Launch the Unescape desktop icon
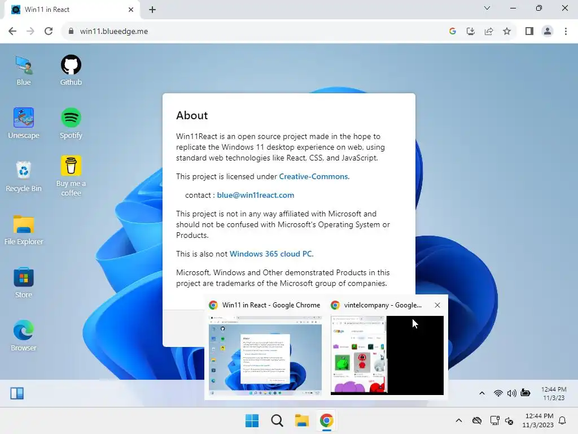578x434 pixels. coord(24,124)
